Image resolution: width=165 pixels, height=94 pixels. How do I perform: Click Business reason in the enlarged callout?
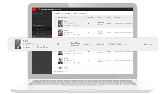tap(87, 44)
